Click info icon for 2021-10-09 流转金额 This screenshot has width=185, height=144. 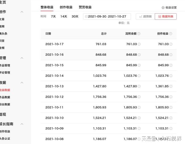(x=139, y=128)
